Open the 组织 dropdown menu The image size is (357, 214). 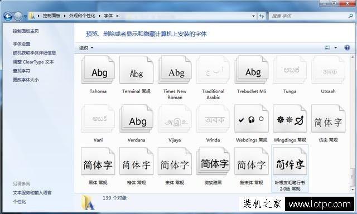pyautogui.click(x=86, y=48)
